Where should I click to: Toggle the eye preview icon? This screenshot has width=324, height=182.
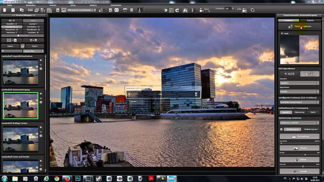tap(165, 10)
